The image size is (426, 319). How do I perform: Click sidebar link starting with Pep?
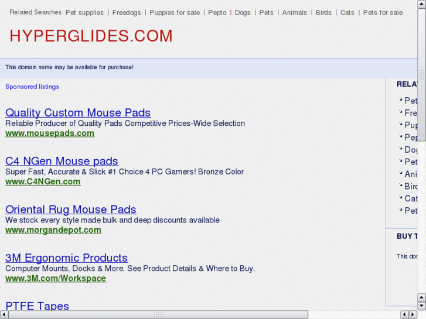[x=411, y=138]
